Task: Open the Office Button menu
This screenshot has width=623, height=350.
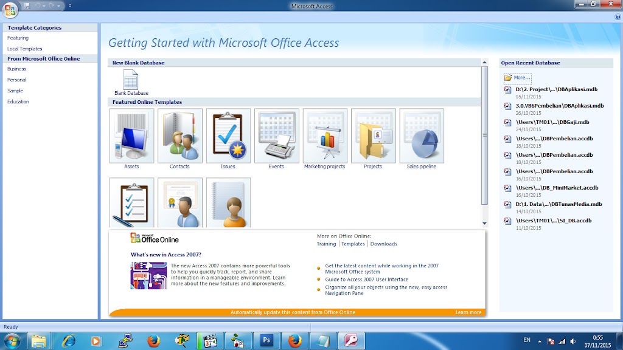Action: [x=10, y=9]
